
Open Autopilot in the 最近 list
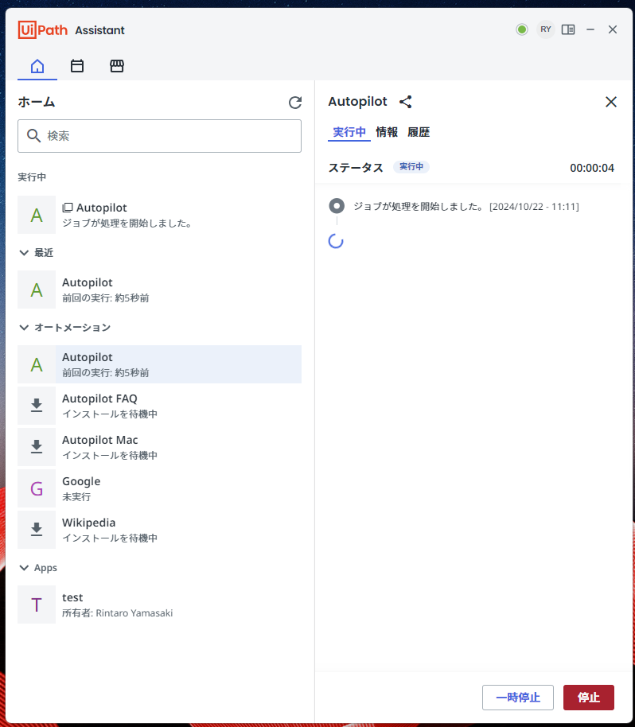[160, 290]
